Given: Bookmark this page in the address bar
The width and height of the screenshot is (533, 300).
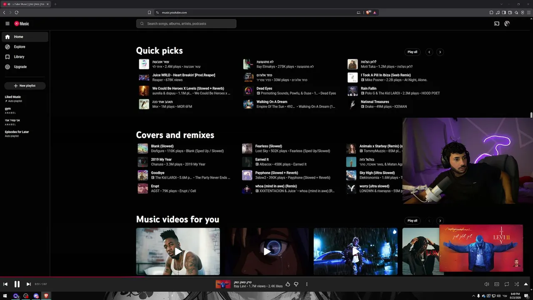Looking at the screenshot, I should (x=149, y=12).
